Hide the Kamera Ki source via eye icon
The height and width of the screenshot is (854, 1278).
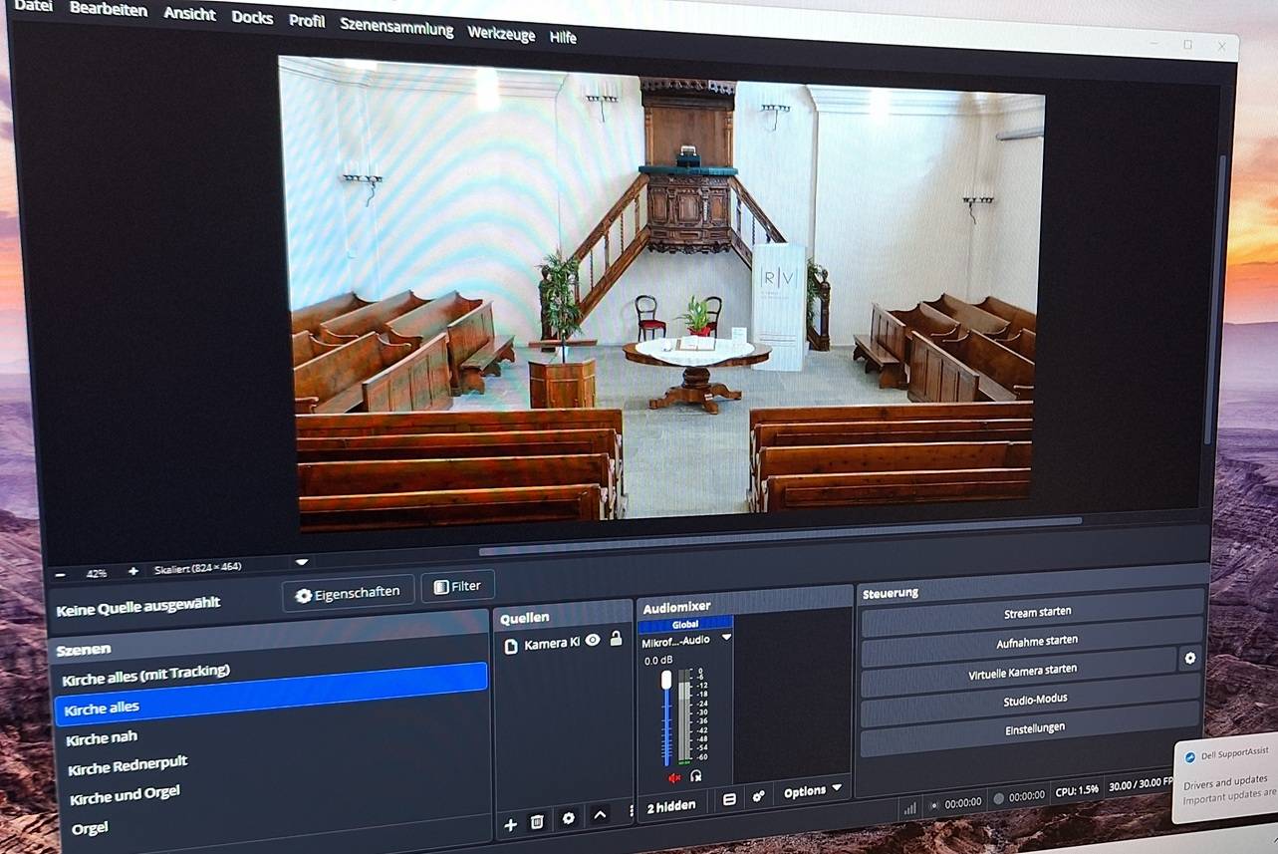[593, 641]
